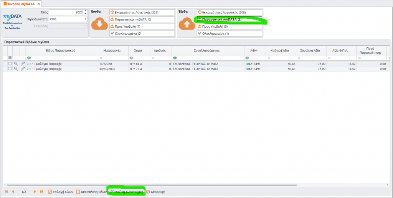
Task: Tick checkbox of the 1/7/2020 invoice row
Action: (x=10, y=64)
